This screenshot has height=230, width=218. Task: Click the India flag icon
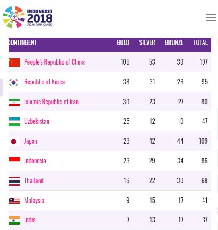pyautogui.click(x=14, y=220)
